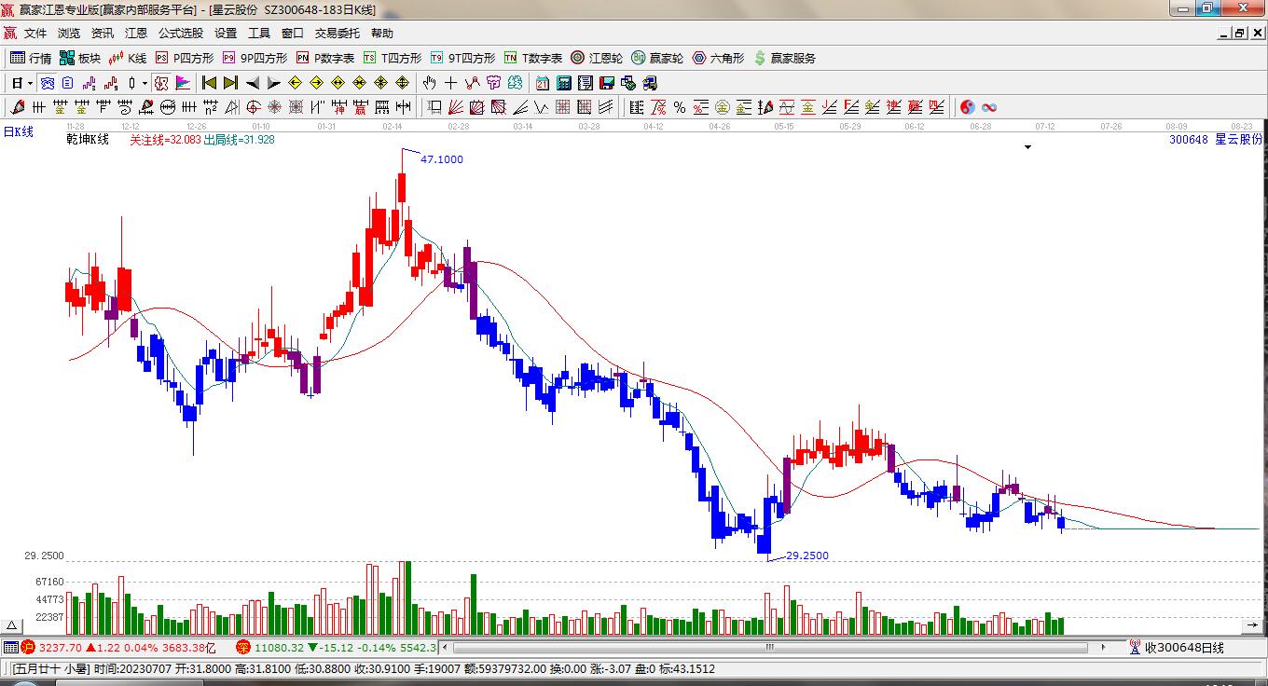The image size is (1268, 686).
Task: Open the 帮助 menu
Action: [x=382, y=34]
